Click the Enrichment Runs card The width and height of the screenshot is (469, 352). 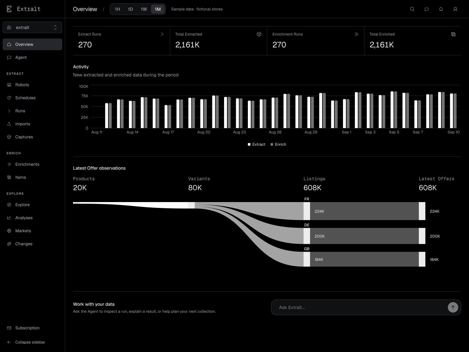(316, 41)
